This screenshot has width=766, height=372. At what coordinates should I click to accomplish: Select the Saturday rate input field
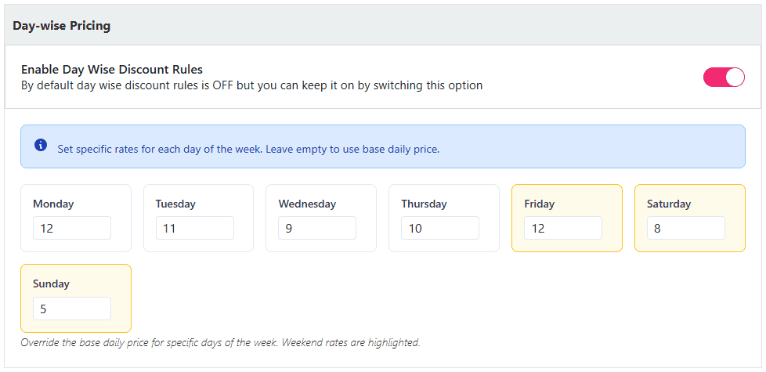685,228
